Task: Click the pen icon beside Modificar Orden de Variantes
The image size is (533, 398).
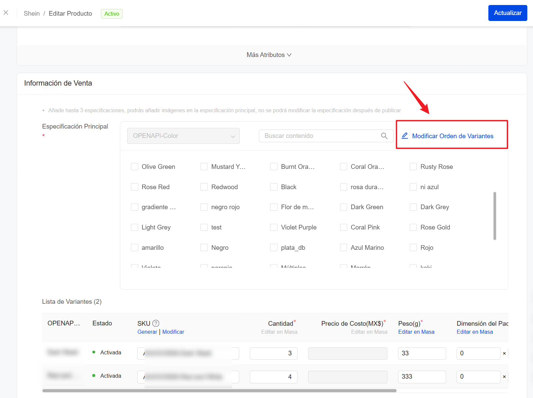Action: (x=405, y=136)
